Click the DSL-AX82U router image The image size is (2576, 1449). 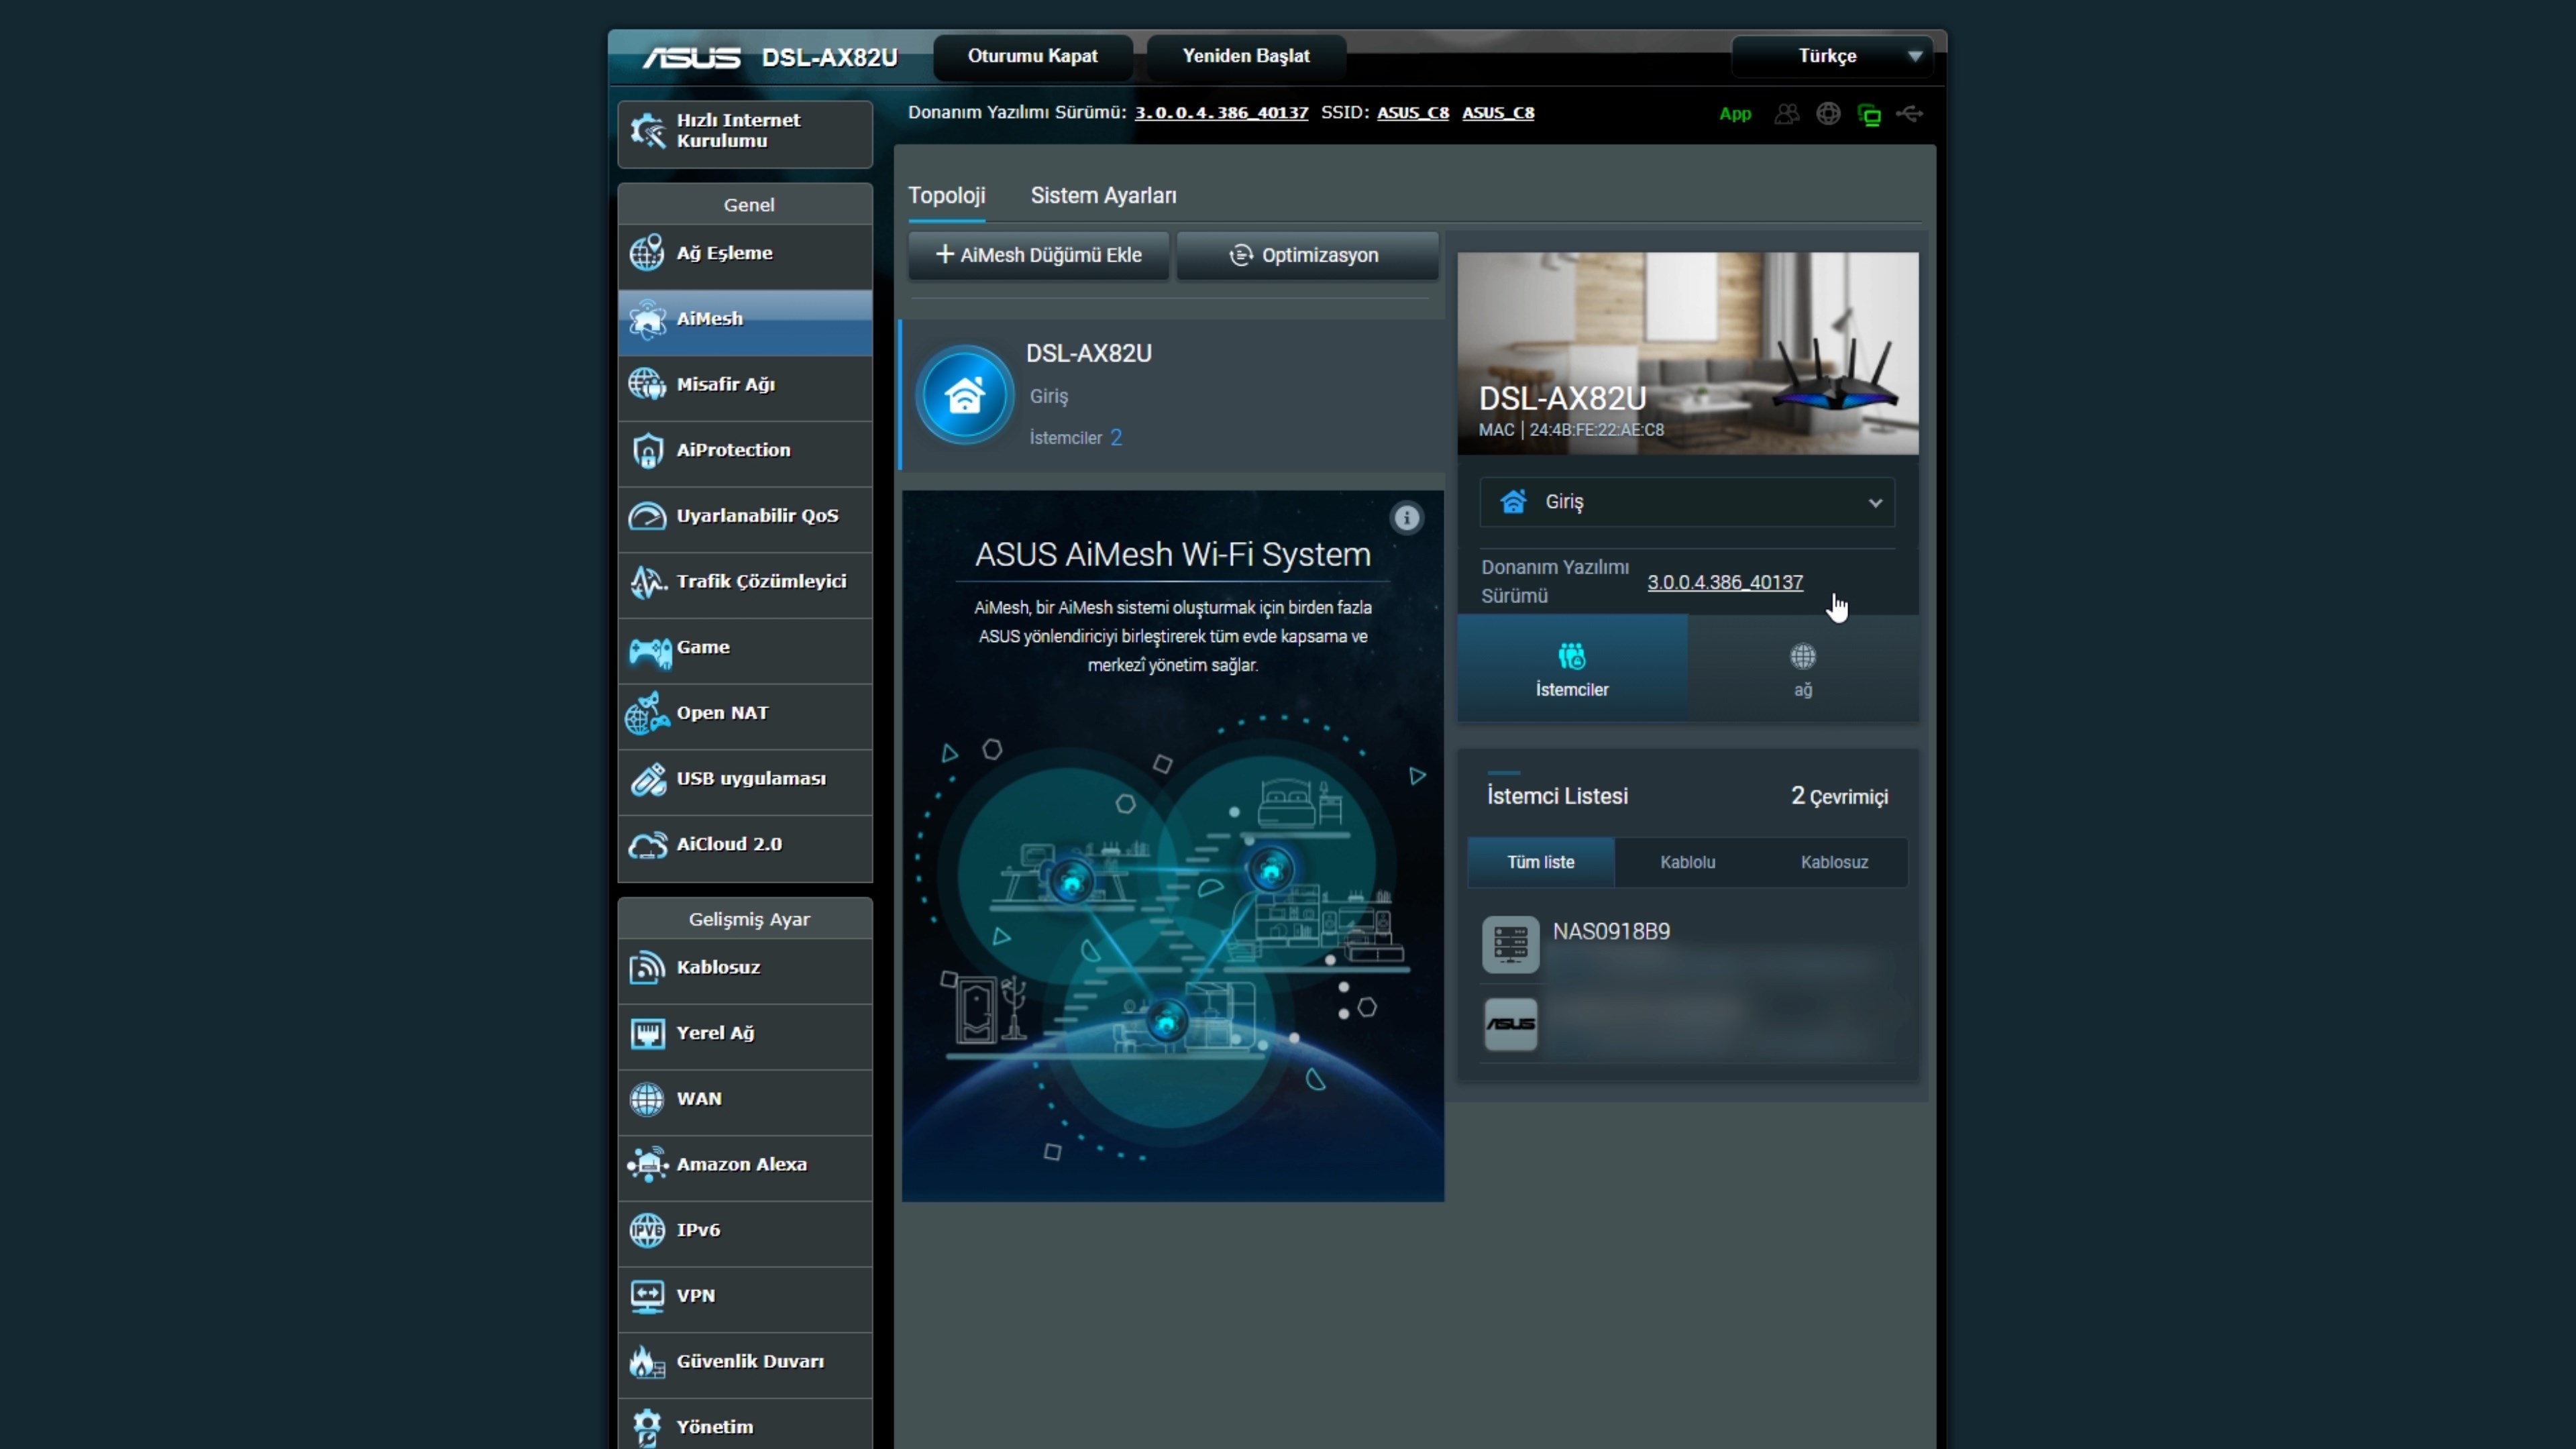(1687, 353)
